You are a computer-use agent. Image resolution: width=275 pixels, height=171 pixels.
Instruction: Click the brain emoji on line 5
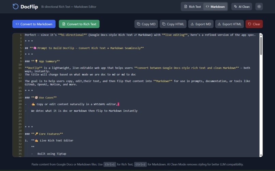(x=35, y=48)
